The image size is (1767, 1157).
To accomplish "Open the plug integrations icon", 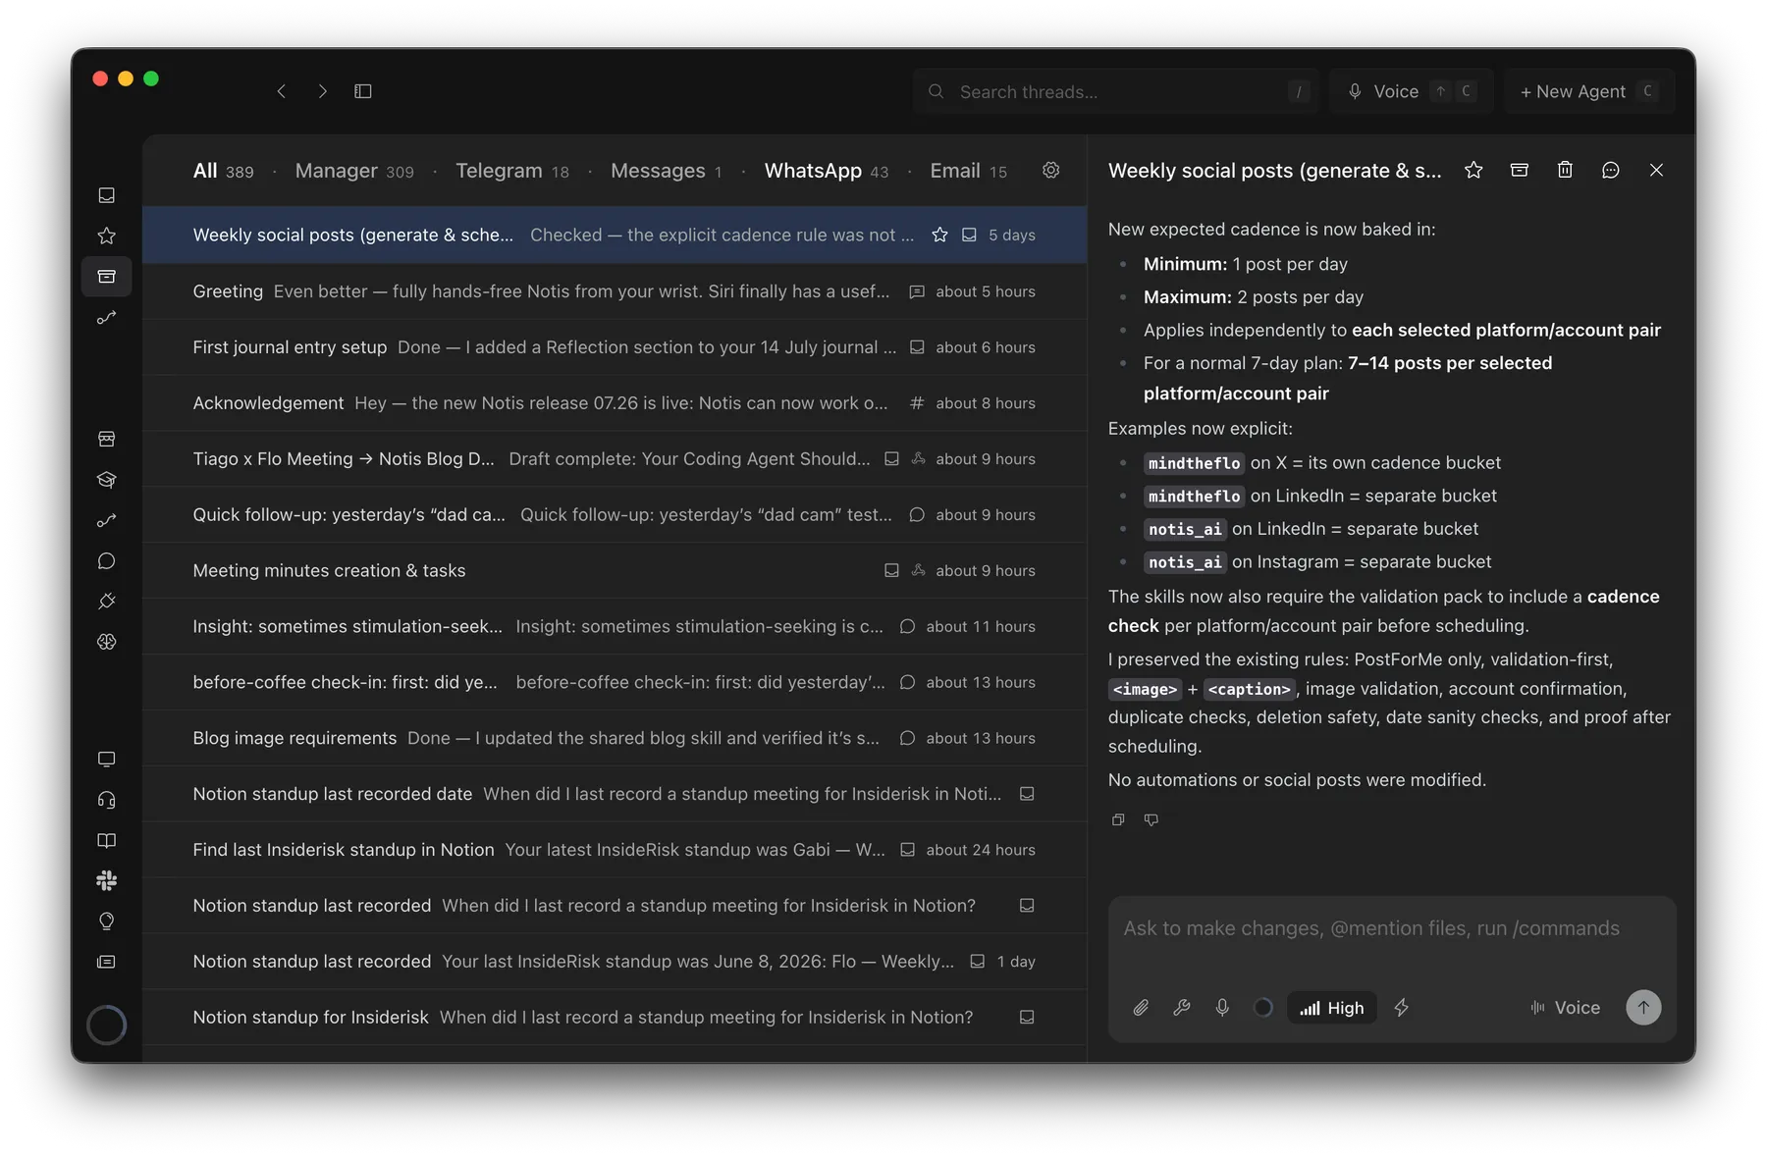I will point(107,601).
